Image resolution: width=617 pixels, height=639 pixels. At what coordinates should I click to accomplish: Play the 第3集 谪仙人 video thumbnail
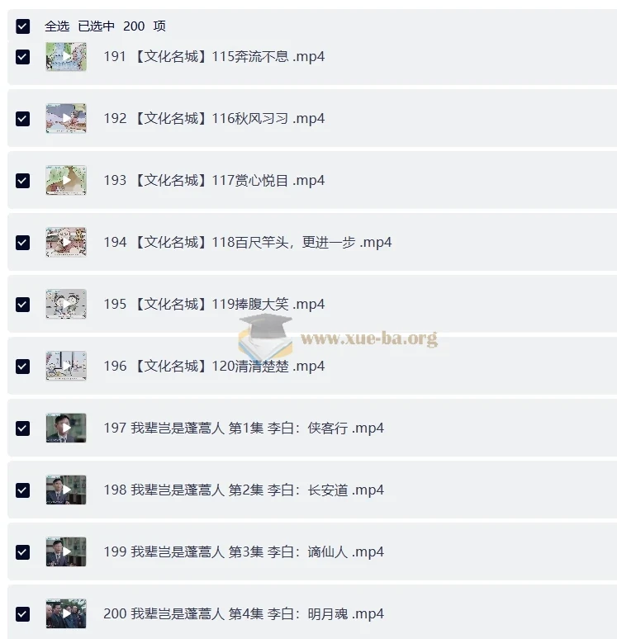[x=66, y=552]
